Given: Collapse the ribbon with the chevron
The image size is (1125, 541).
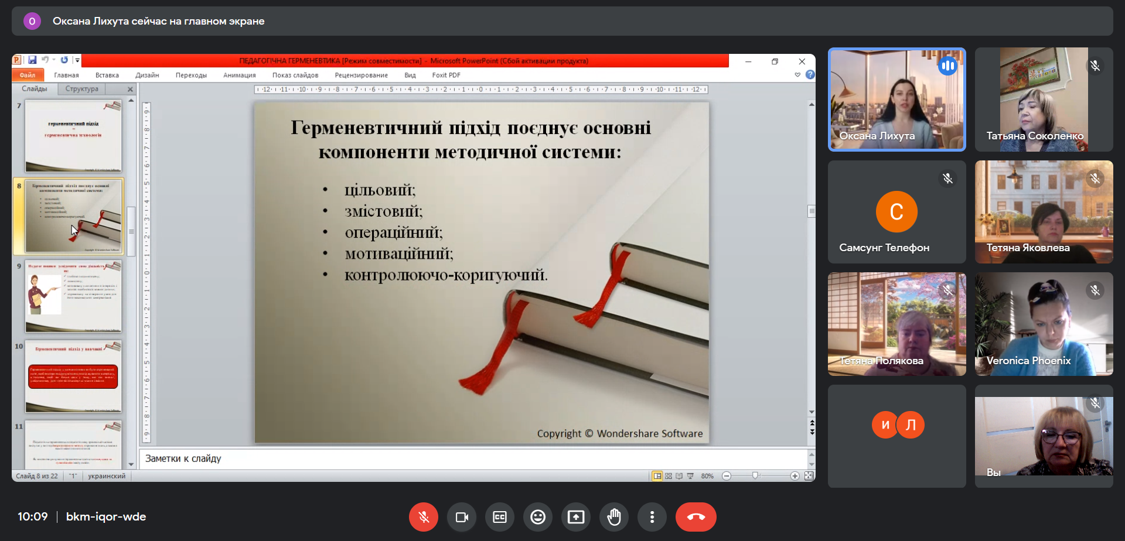Looking at the screenshot, I should [x=797, y=75].
